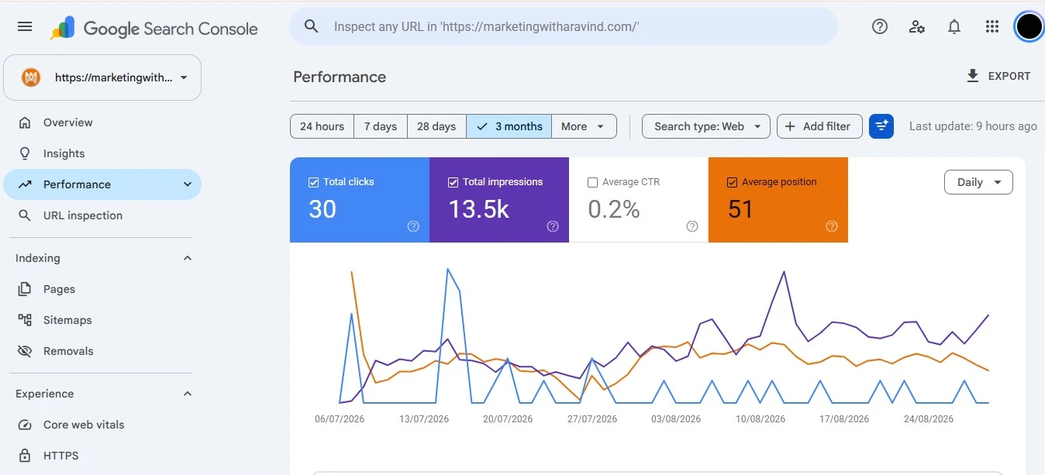The width and height of the screenshot is (1045, 475).
Task: Click the Insights lightbulb icon
Action: (25, 153)
